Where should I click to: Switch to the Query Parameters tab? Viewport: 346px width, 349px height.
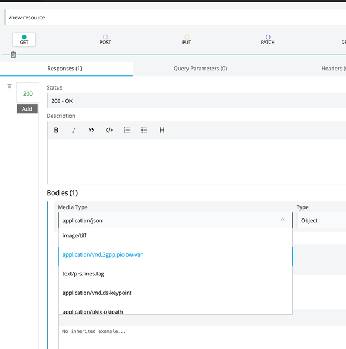(200, 69)
